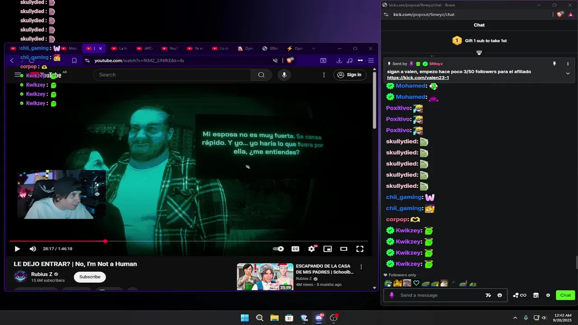Screen dimensions: 578x325
Task: Bookmark the page in Brave
Action: pyautogui.click(x=75, y=60)
